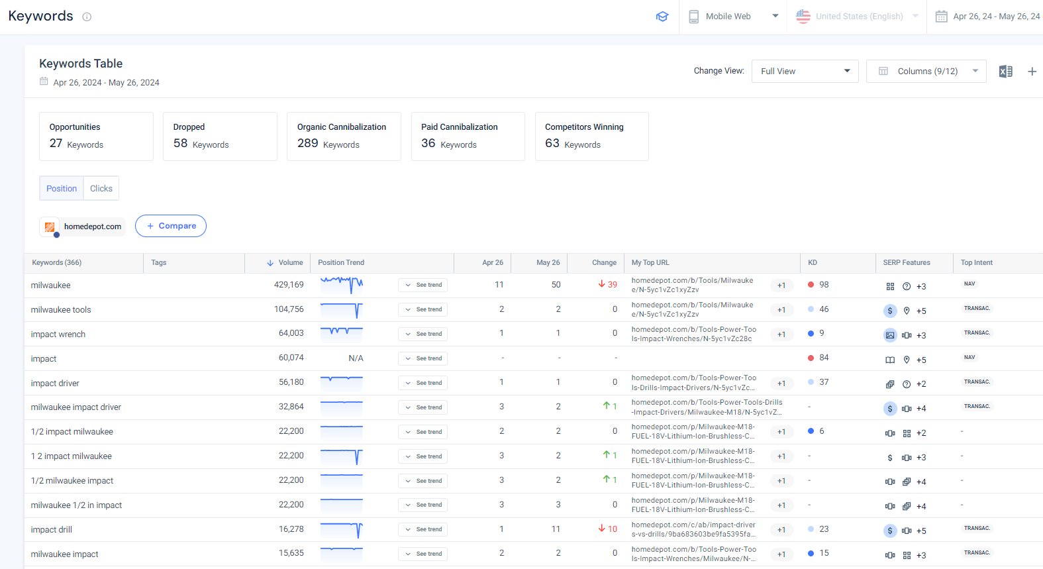Viewport: 1043px width, 569px height.
Task: Click the impact drill position trend sparkline
Action: coord(342,529)
